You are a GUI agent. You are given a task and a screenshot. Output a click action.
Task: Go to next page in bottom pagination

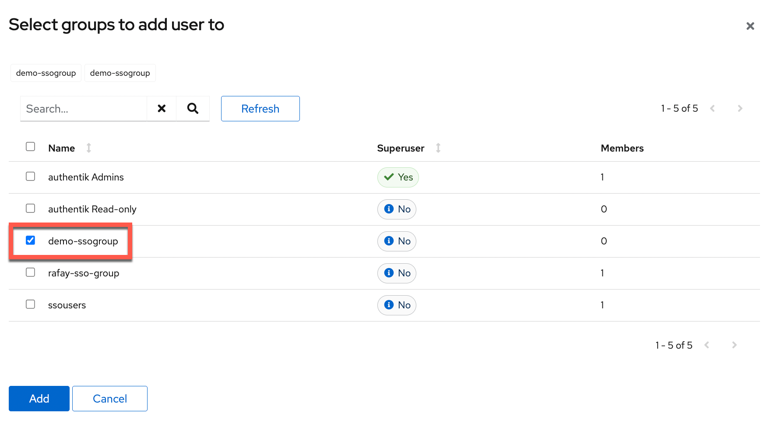point(734,345)
